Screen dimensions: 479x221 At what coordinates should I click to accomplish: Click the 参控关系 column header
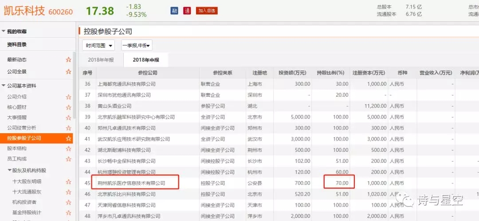tap(222, 73)
